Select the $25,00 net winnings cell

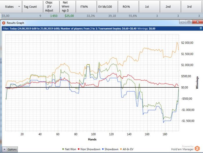coord(69,16)
